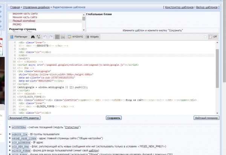Select PROMO template in list

tap(17, 24)
